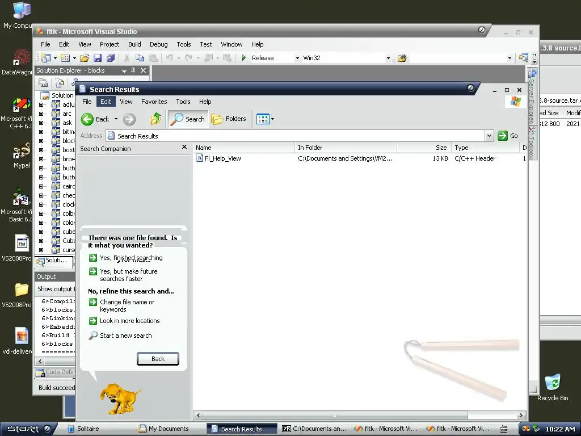Open the Recycle Bin desktop icon

[x=553, y=388]
